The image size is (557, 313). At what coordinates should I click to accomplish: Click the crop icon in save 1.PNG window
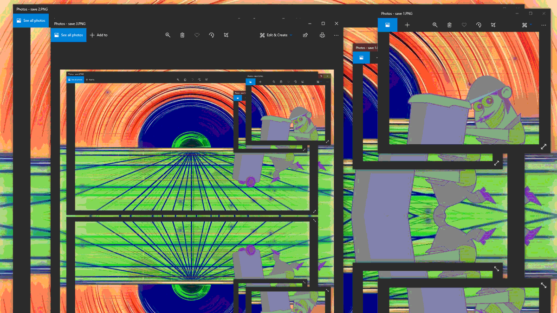coord(493,25)
